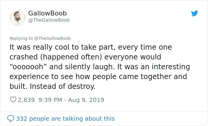Click the final line 'Instead of destroy.'
208x126 pixels.
63,86
